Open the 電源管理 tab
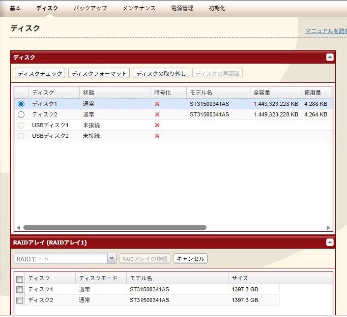This screenshot has width=347, height=317. tap(182, 8)
